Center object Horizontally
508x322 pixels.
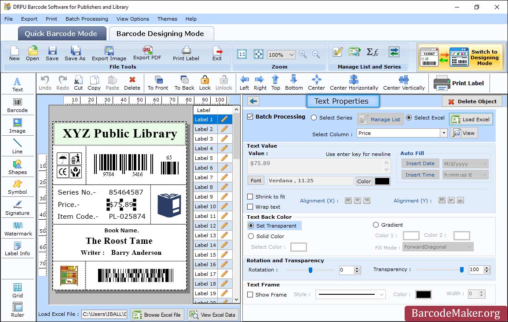(x=354, y=83)
